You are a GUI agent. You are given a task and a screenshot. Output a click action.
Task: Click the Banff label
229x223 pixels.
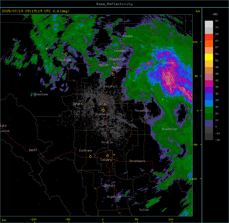point(33,150)
